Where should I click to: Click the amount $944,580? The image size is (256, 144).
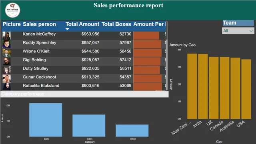click(x=90, y=51)
